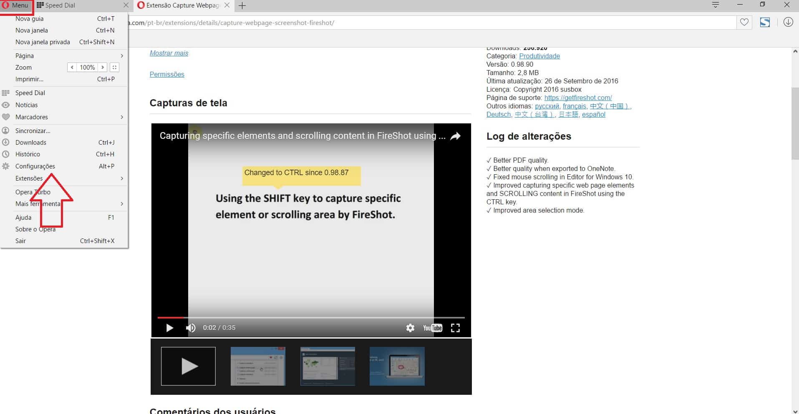
Task: Open Downloads from the menu
Action: pyautogui.click(x=64, y=142)
